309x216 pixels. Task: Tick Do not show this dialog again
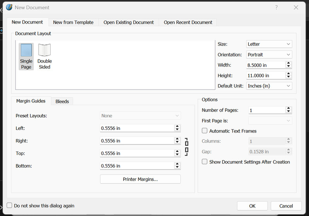(9, 205)
